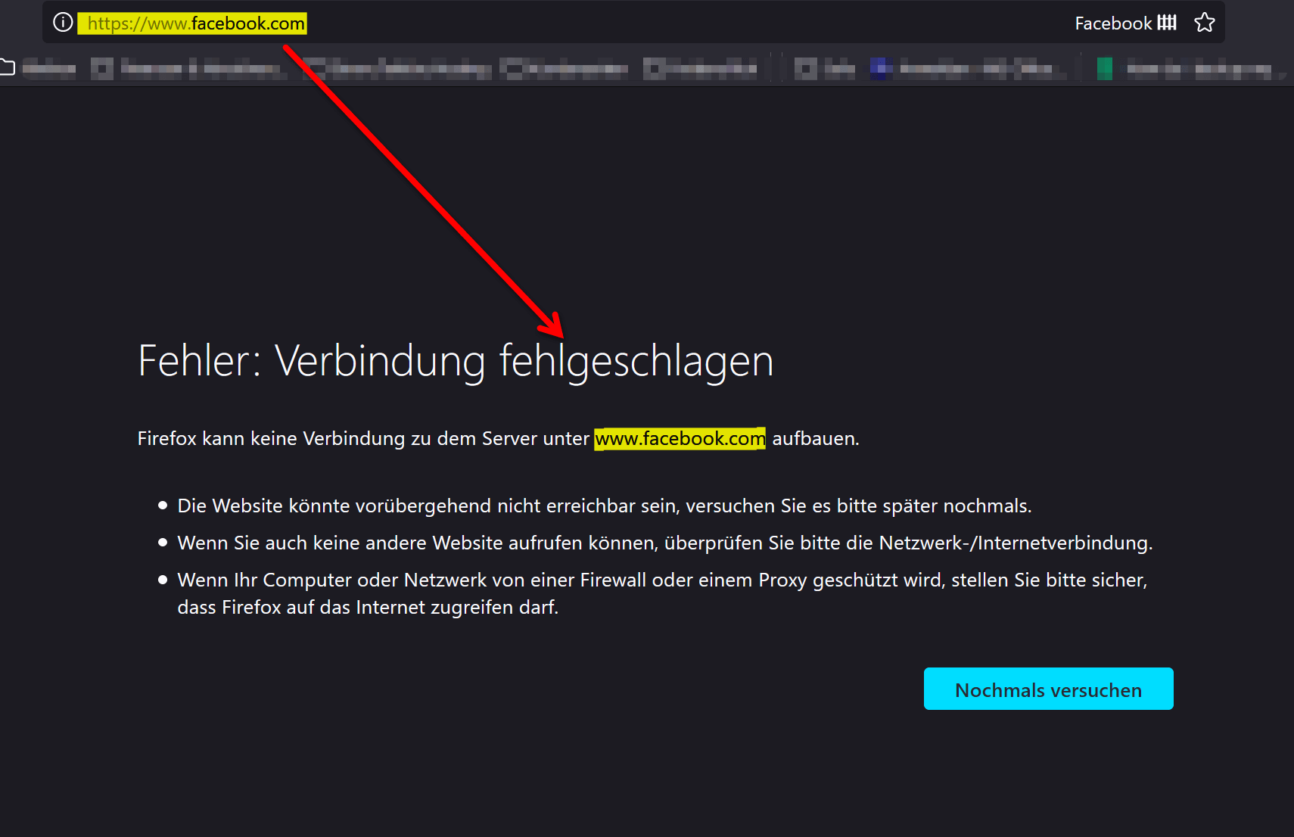Click the bullet text about Firewall oder Proxy
The image size is (1294, 837).
point(662,594)
